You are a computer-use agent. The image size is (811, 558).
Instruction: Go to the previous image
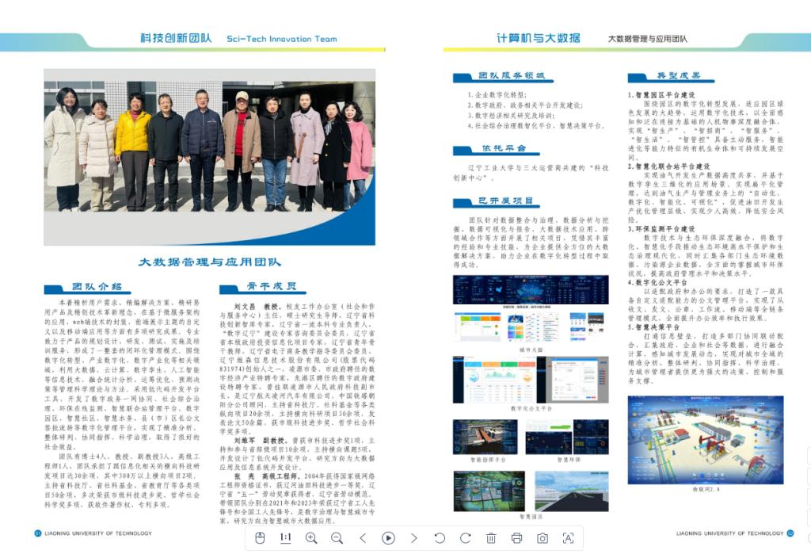[x=363, y=537]
